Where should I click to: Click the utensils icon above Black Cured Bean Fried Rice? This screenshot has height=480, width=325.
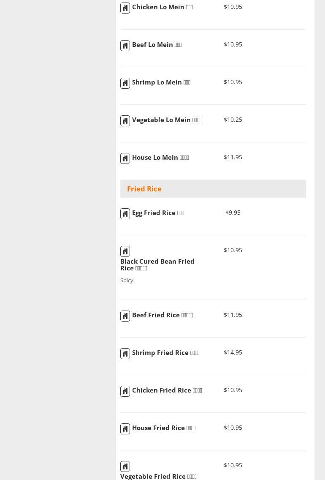[x=125, y=251]
